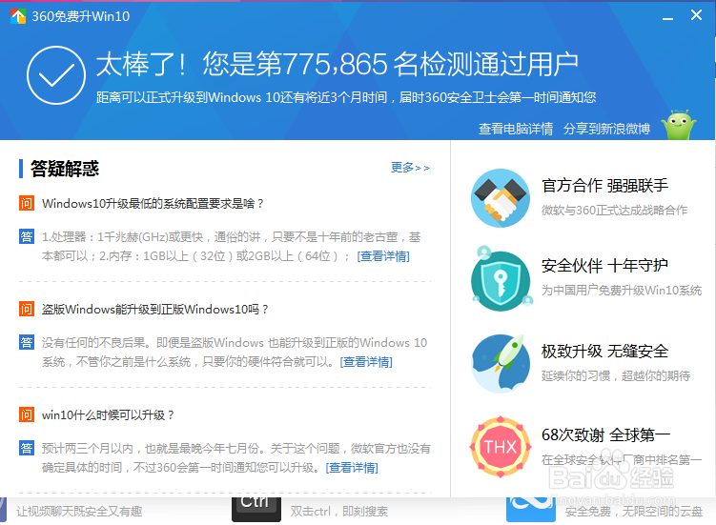Image resolution: width=716 pixels, height=525 pixels.
Task: Click the rocket upgrade icon
Action: (501, 363)
